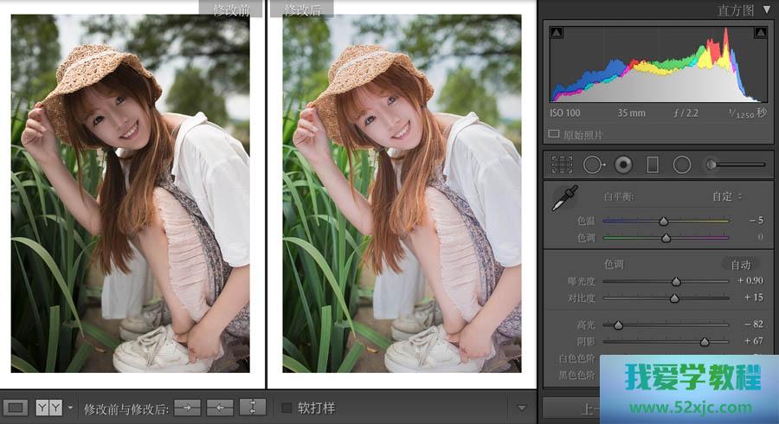Click the 自动 auto tone button
Image resolution: width=779 pixels, height=424 pixels.
[x=740, y=265]
